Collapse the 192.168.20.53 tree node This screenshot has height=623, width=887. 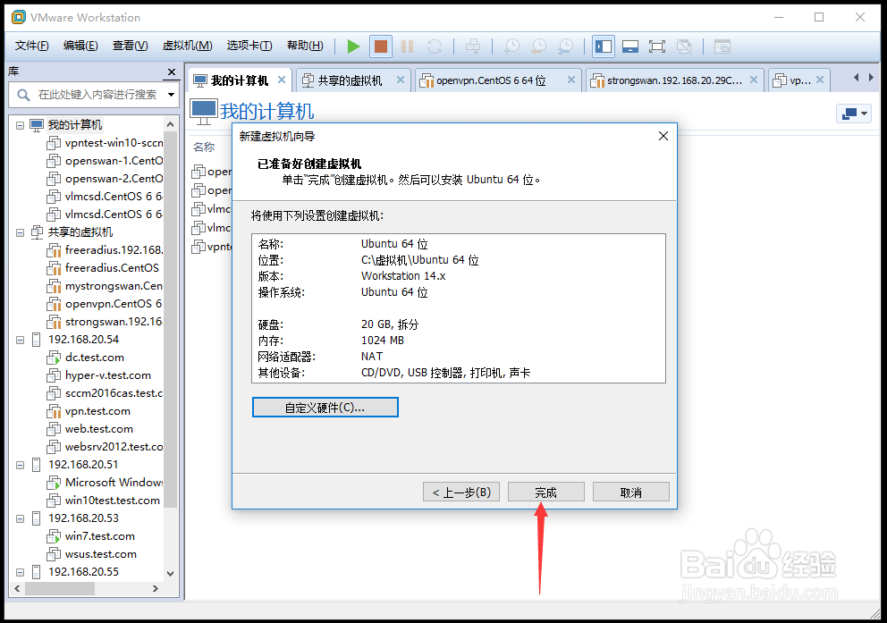coord(20,518)
